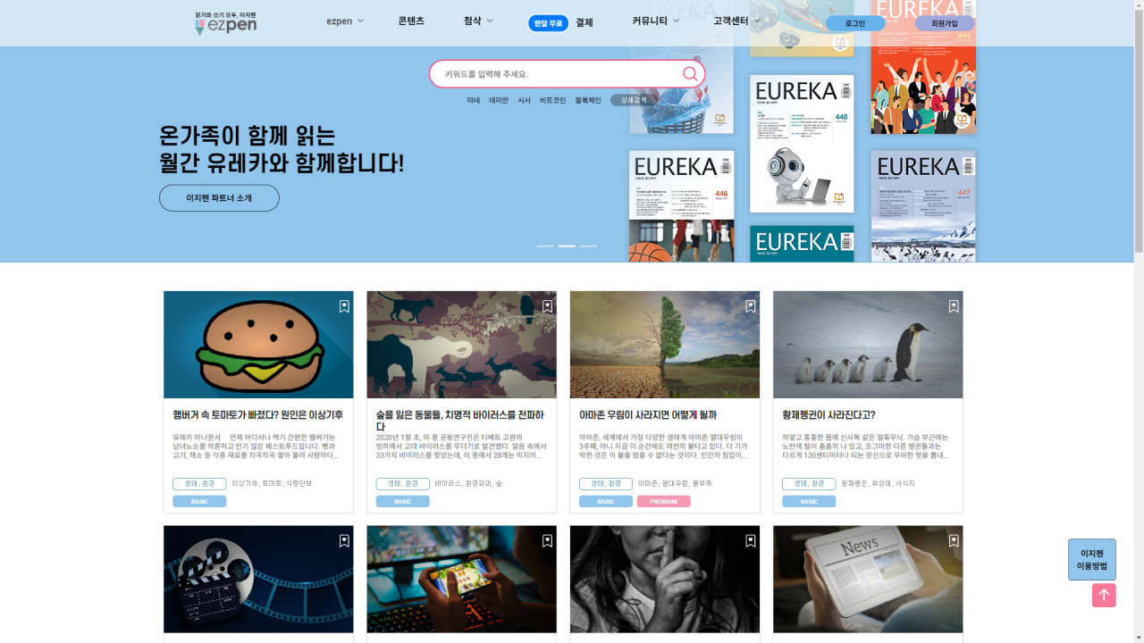Click the PREMIUM badge on Amazon card
This screenshot has width=1144, height=643.
pyautogui.click(x=663, y=502)
